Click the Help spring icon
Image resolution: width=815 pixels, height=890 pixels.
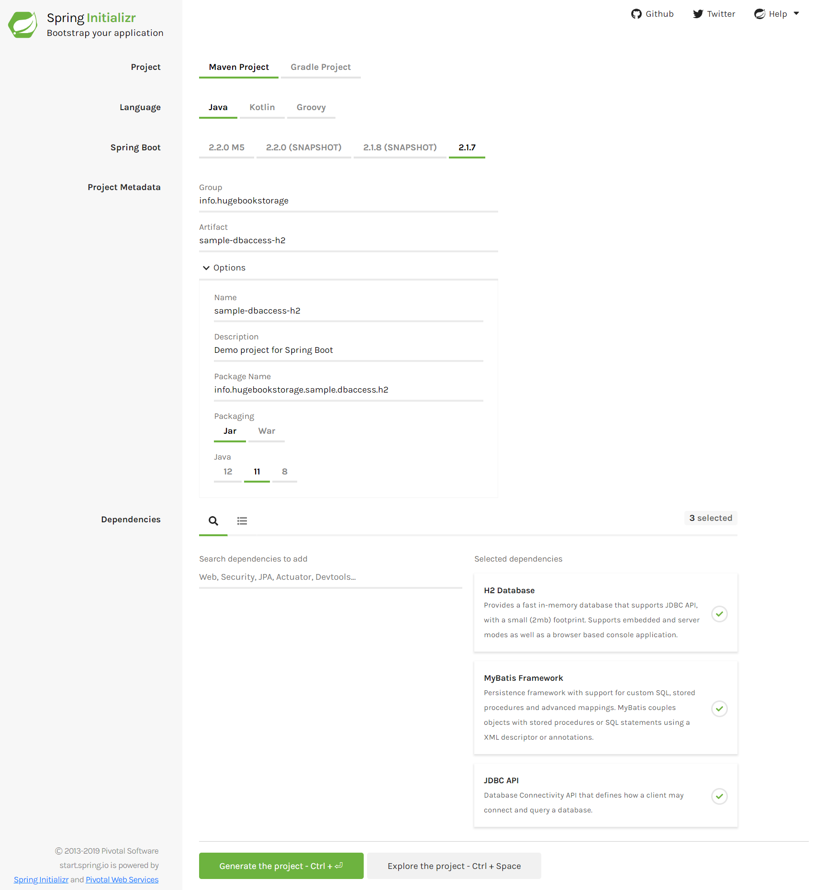(759, 14)
